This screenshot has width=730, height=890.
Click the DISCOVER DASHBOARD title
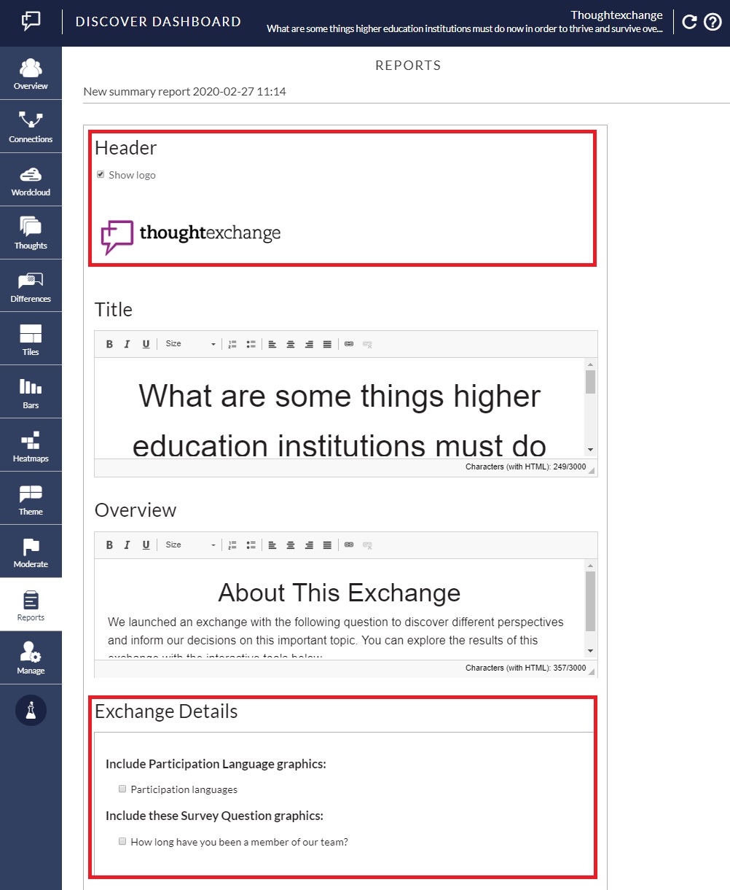click(158, 22)
